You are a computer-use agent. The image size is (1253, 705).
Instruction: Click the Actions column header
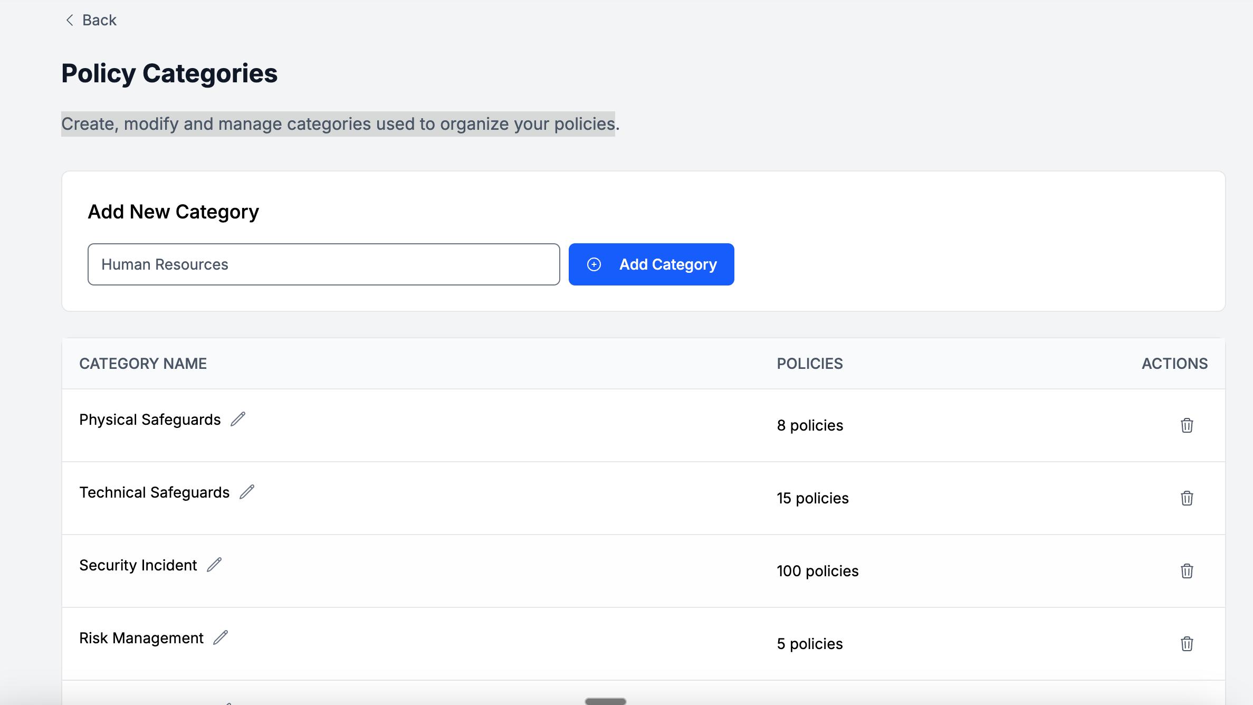coord(1174,364)
